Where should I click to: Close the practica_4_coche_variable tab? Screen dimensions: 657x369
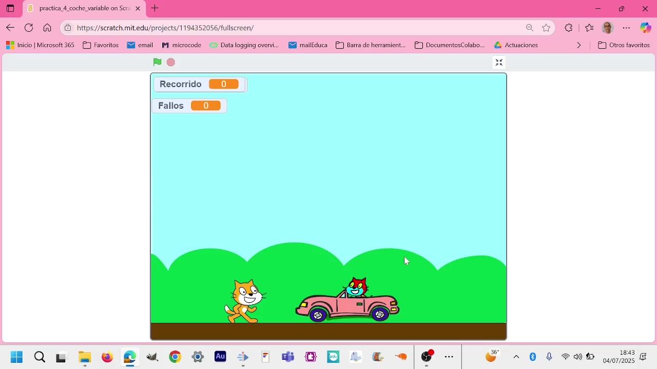138,9
